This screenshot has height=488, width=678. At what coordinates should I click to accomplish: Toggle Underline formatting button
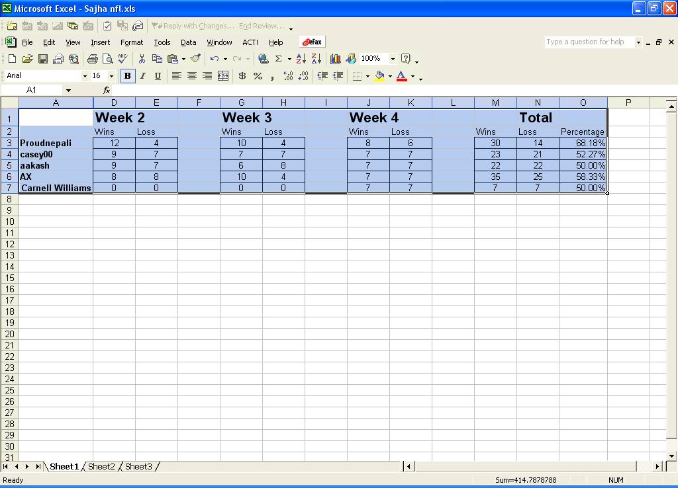click(x=158, y=76)
